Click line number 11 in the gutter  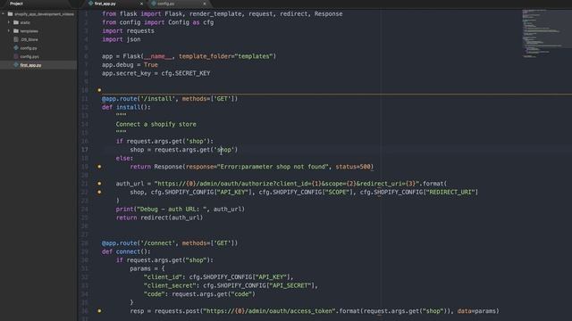point(85,99)
